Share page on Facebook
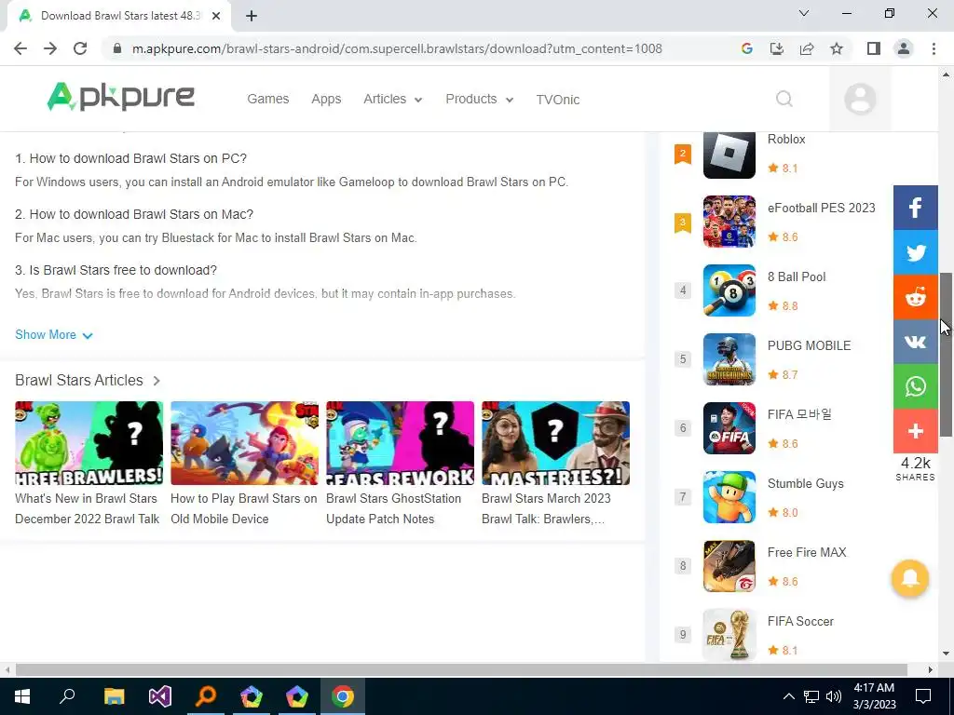Image resolution: width=954 pixels, height=715 pixels. point(915,208)
